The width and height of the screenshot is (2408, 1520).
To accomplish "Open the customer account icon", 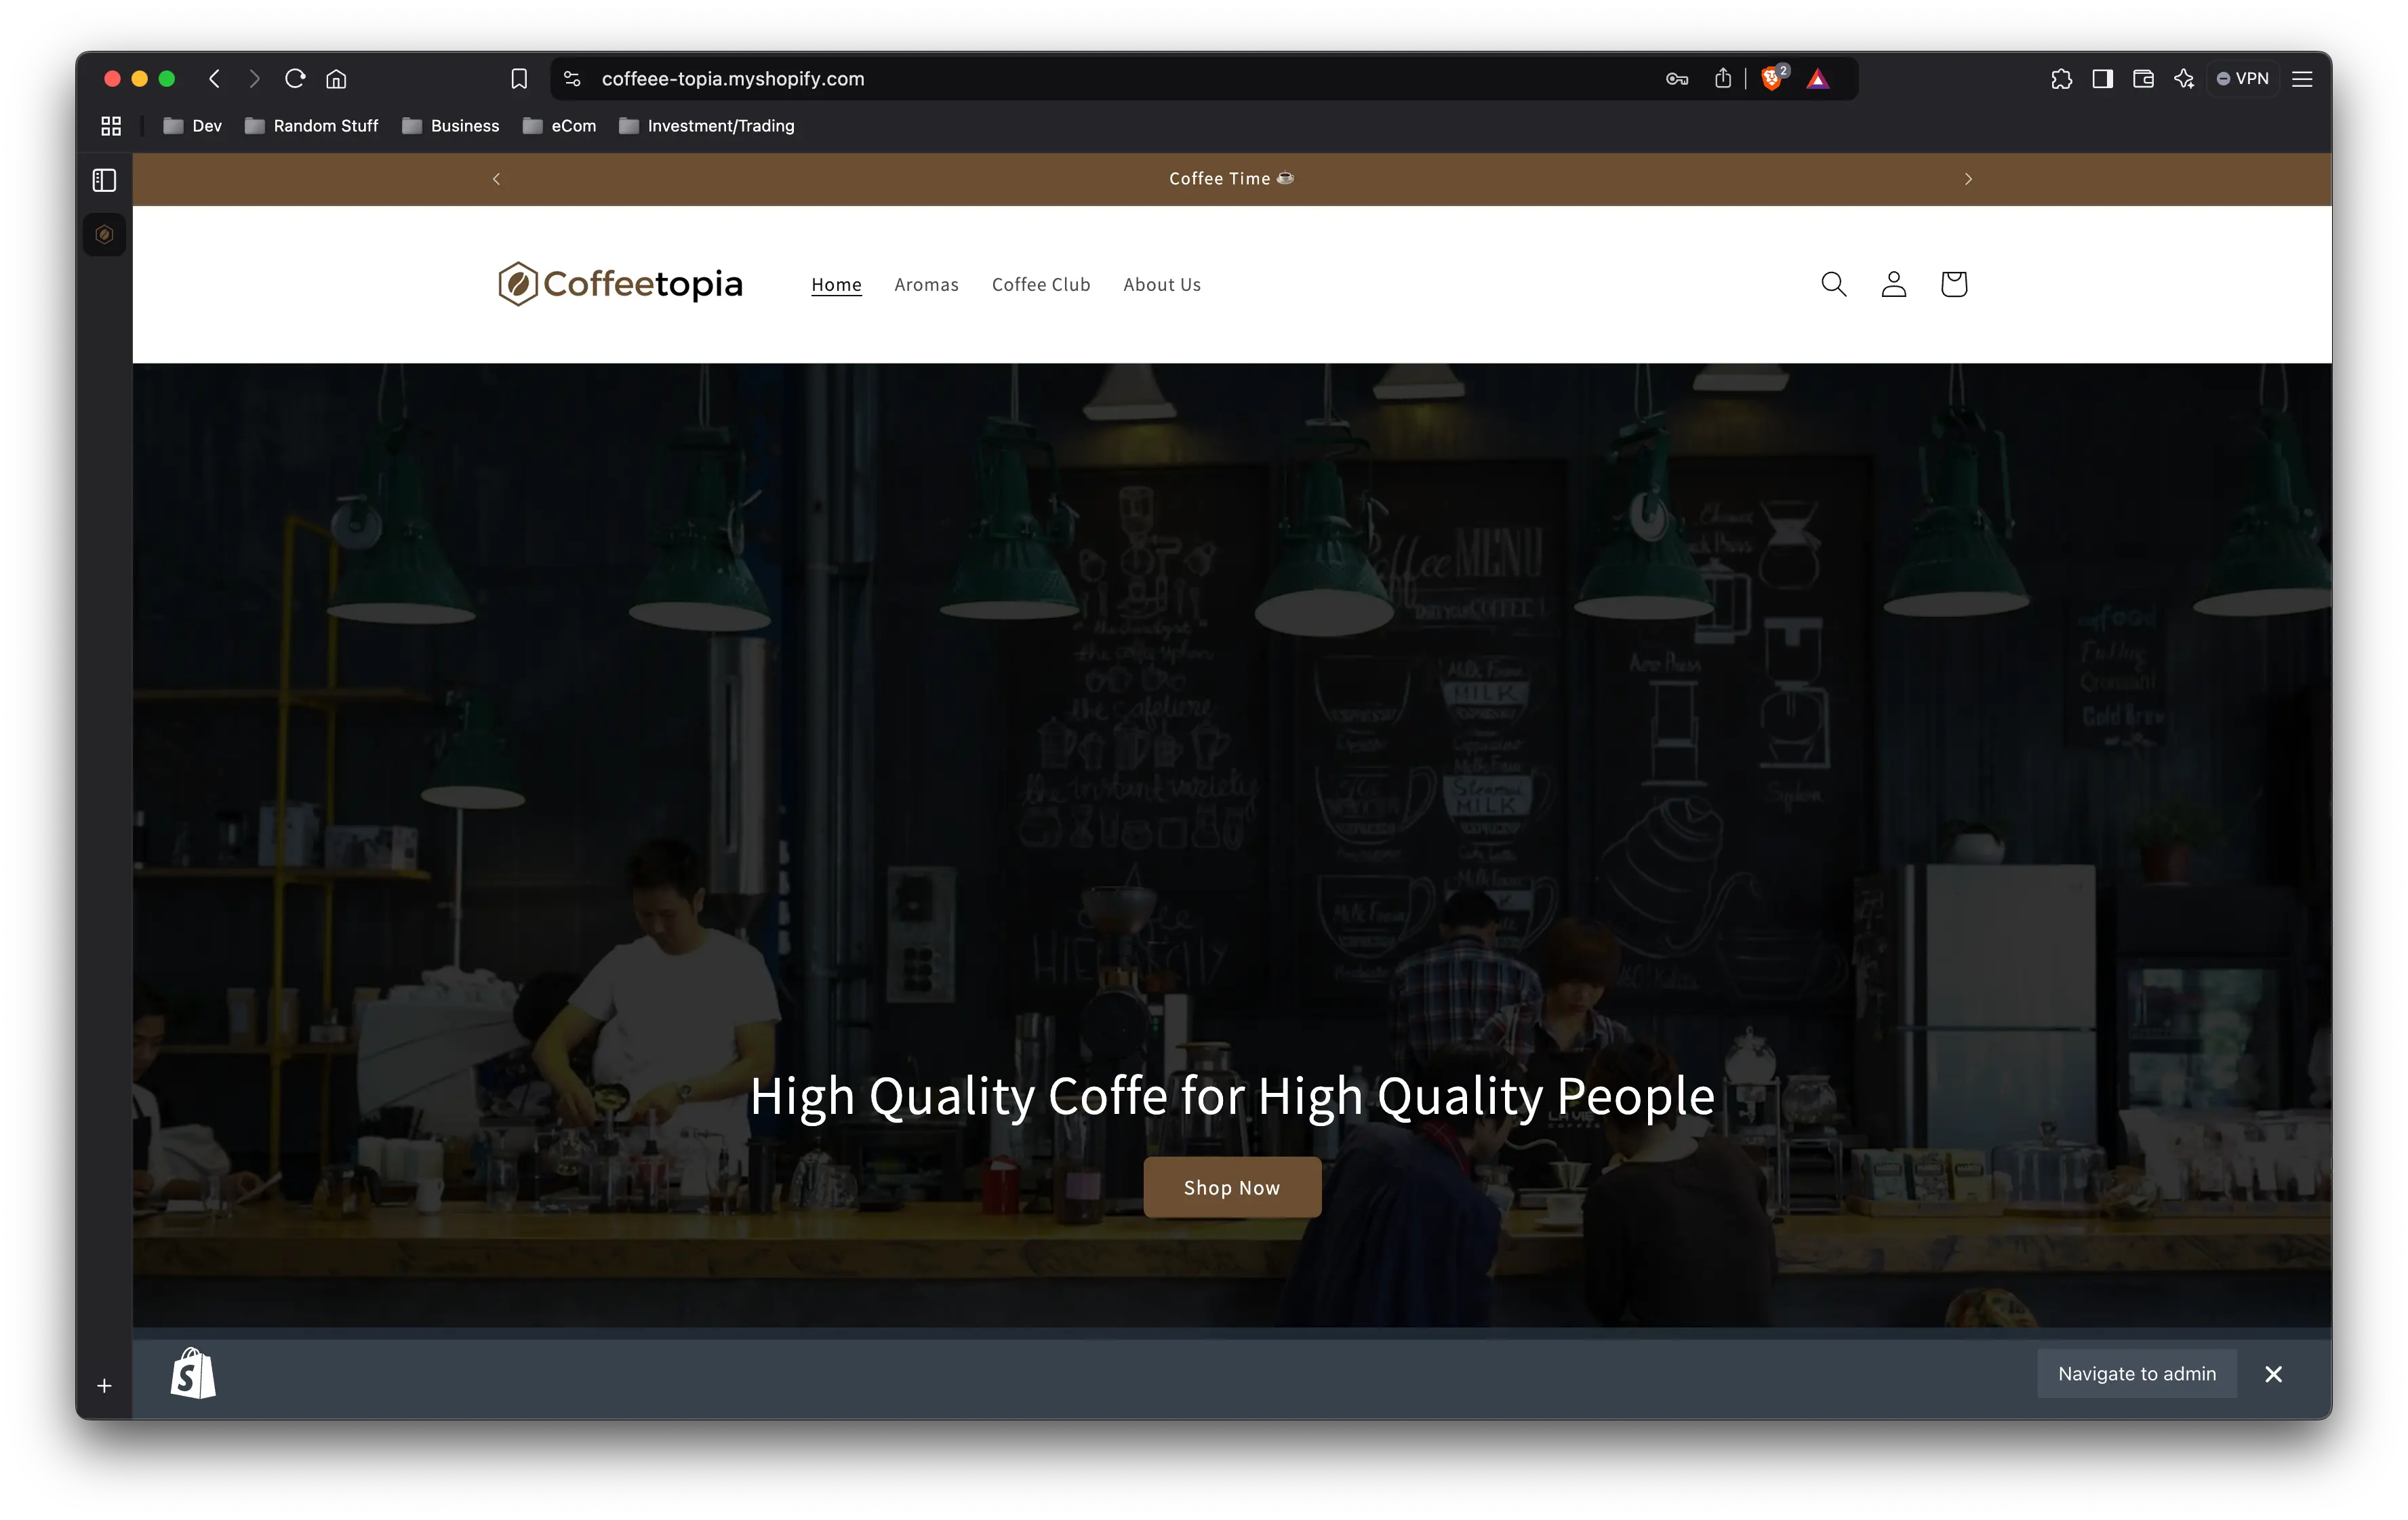I will (x=1893, y=284).
